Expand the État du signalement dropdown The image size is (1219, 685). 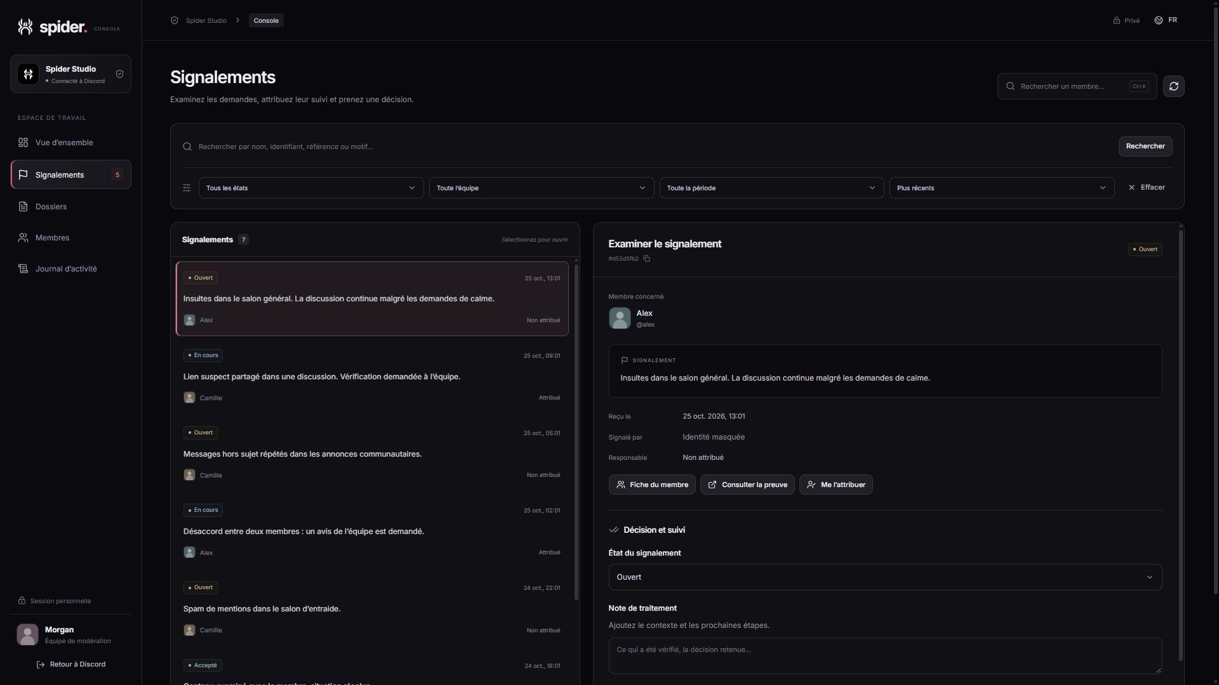pyautogui.click(x=885, y=577)
